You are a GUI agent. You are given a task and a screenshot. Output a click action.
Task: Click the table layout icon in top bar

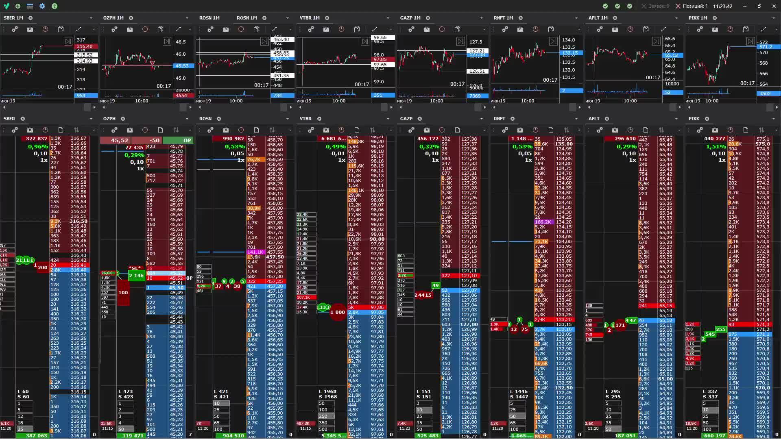click(x=30, y=6)
